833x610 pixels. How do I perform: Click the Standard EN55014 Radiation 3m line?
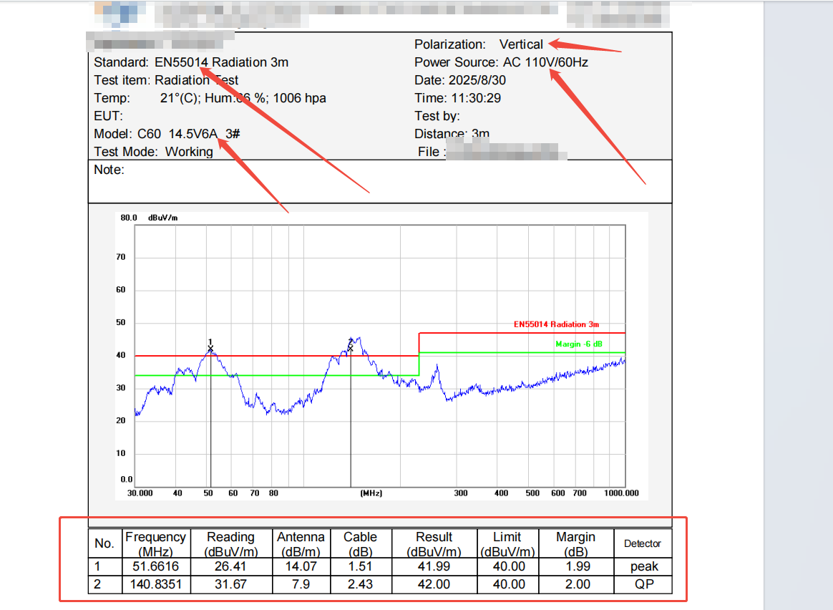click(191, 62)
